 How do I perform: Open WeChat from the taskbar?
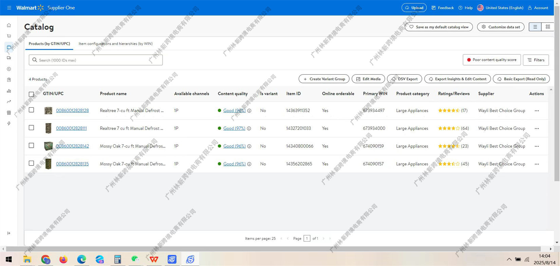135,260
